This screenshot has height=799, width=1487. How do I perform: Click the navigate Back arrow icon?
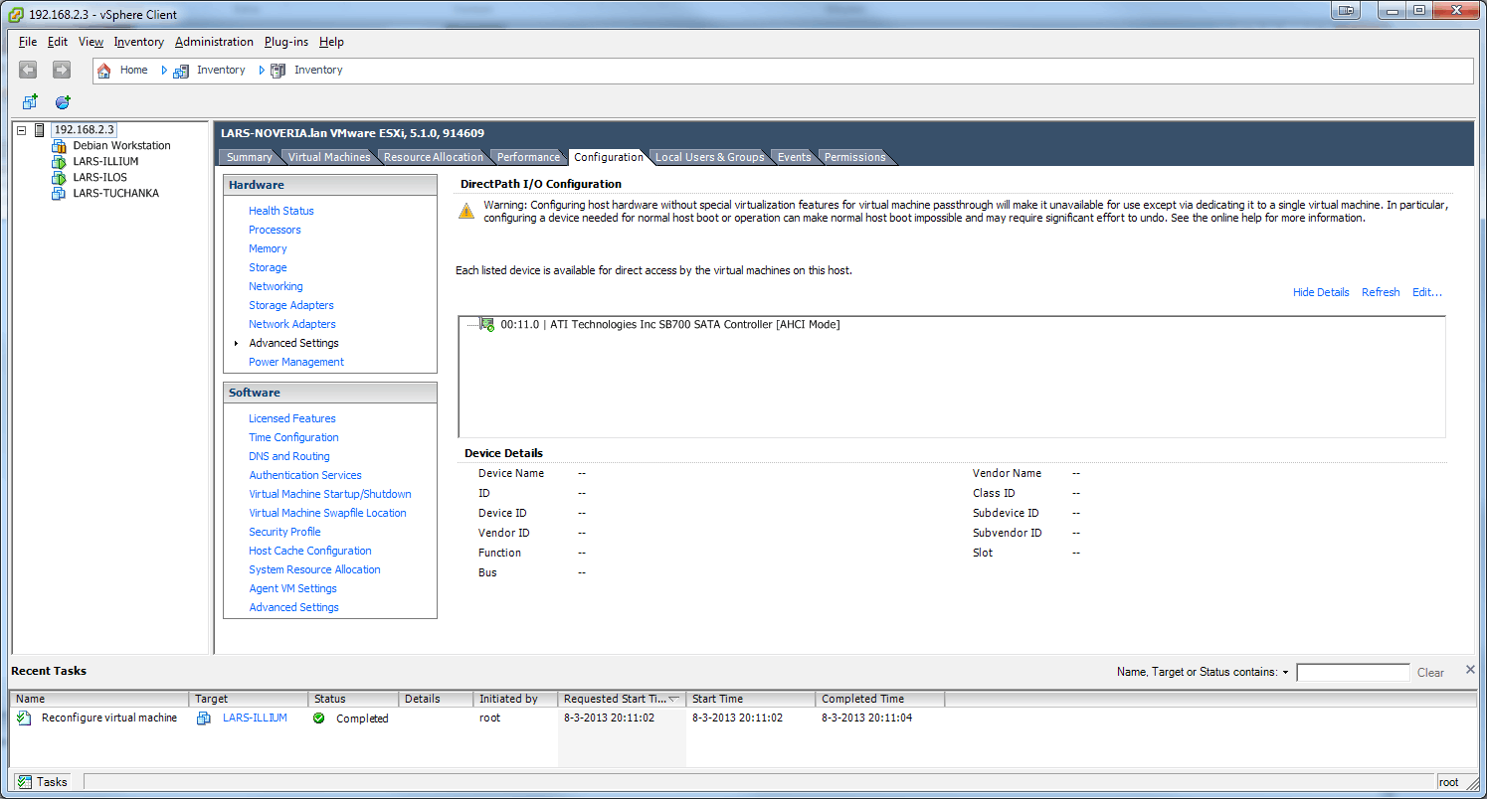[x=28, y=70]
